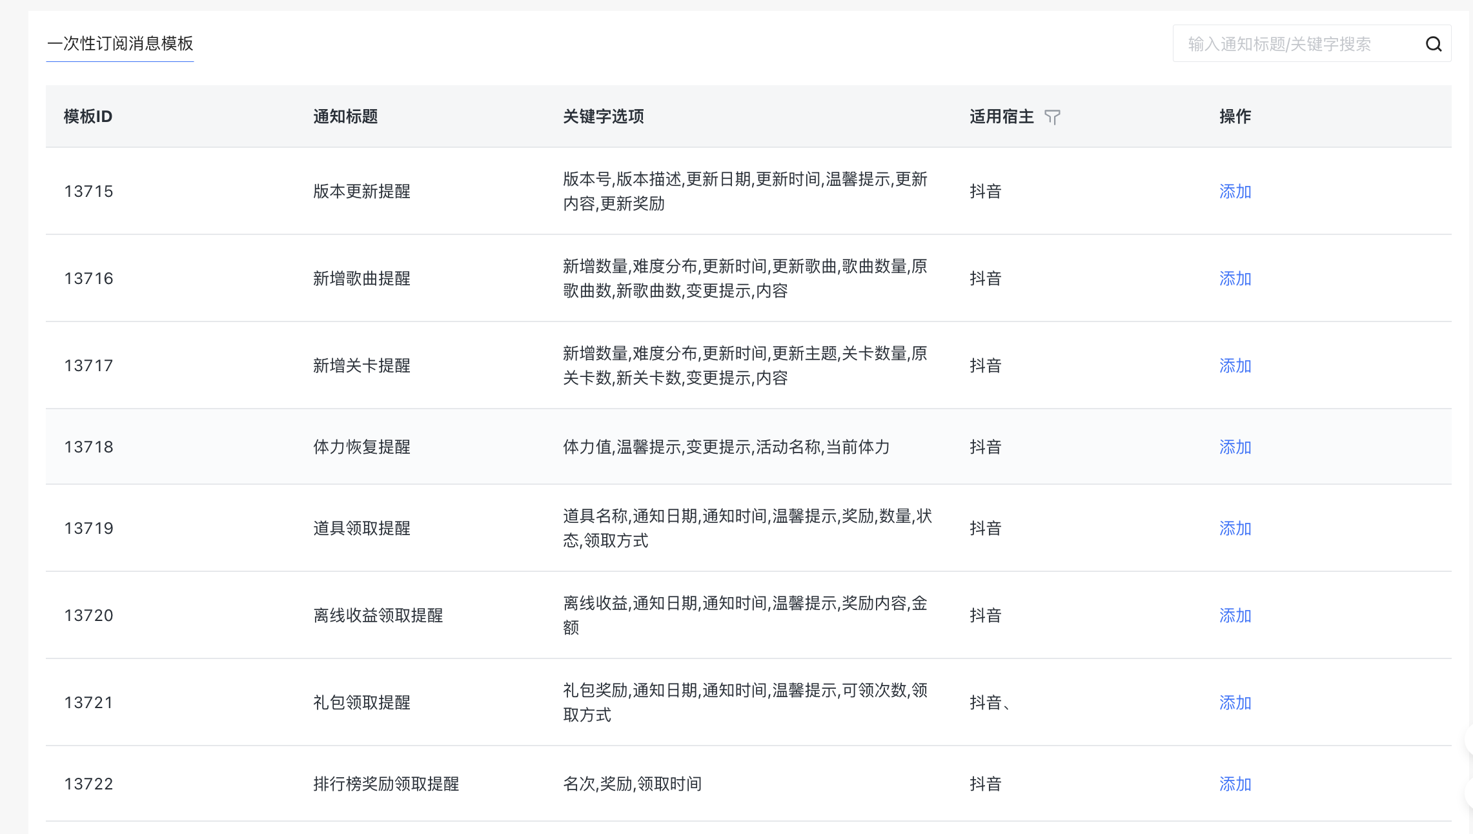Image resolution: width=1473 pixels, height=834 pixels.
Task: Select template ID 13721 cell
Action: coord(88,702)
